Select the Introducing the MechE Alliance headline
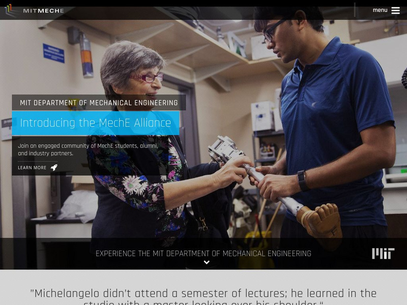 click(x=96, y=123)
